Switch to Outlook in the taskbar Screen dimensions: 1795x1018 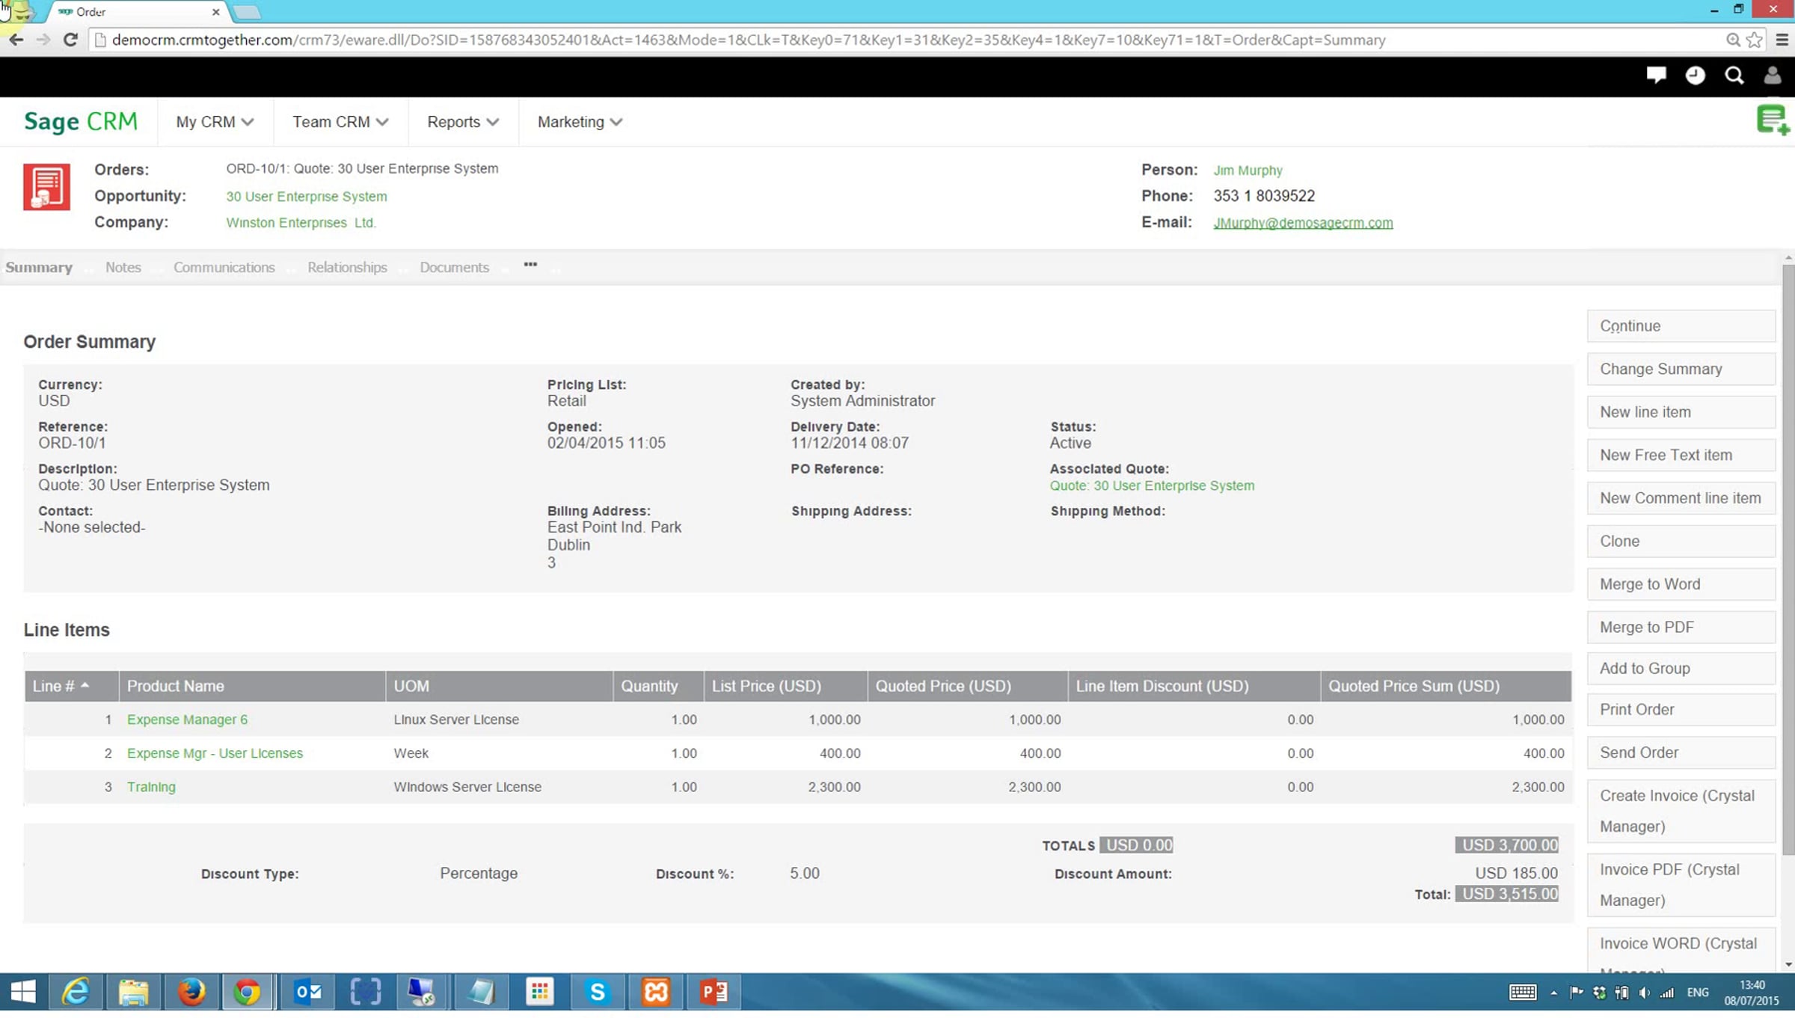point(308,992)
